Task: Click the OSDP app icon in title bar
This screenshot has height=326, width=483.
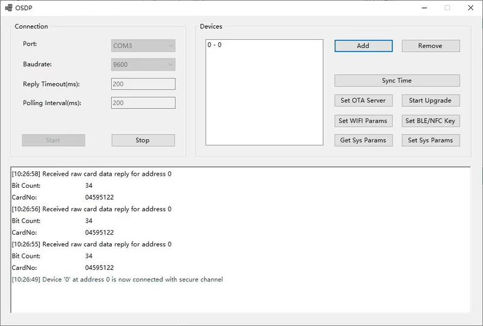Action: (x=8, y=8)
